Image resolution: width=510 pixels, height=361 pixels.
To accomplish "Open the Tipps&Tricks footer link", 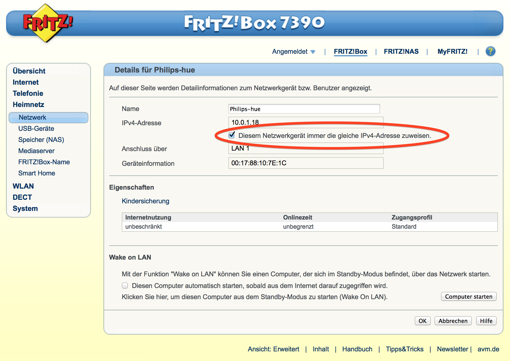I will click(405, 349).
